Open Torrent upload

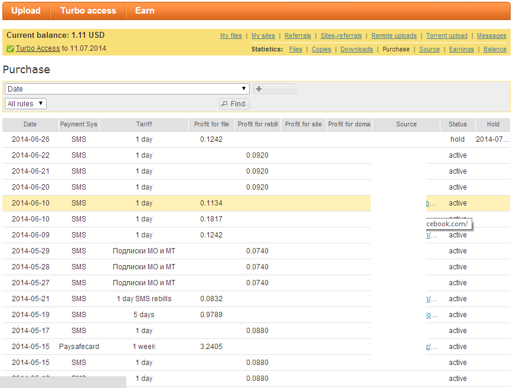(x=446, y=35)
